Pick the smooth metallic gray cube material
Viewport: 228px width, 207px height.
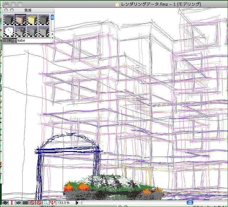coord(32,32)
